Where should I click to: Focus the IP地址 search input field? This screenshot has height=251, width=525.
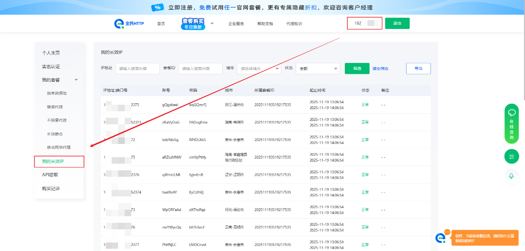click(x=137, y=68)
